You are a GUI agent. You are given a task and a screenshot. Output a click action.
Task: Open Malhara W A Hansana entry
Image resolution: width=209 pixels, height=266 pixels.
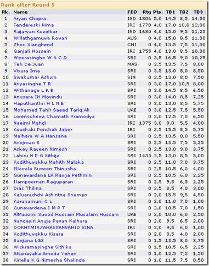click(x=40, y=136)
